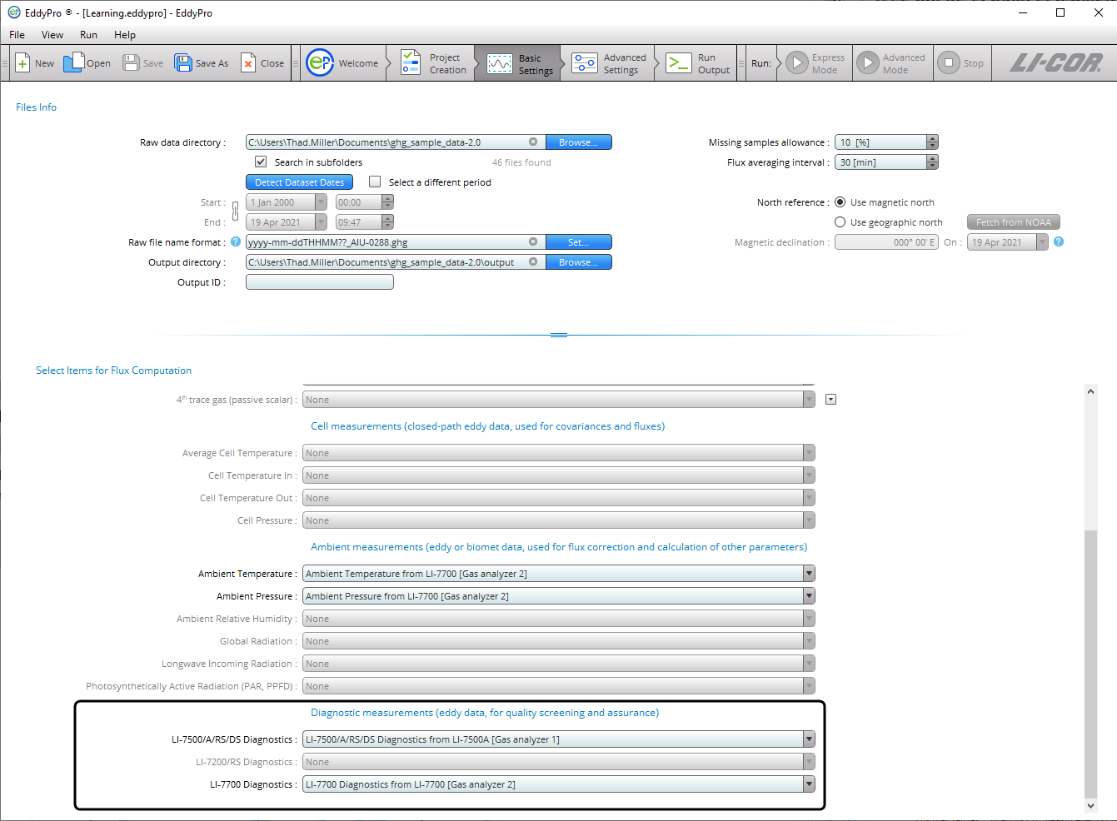The image size is (1117, 821).
Task: Go to the Welcome page icon
Action: click(x=320, y=63)
